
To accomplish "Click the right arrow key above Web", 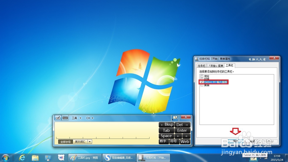I will click(186, 136).
